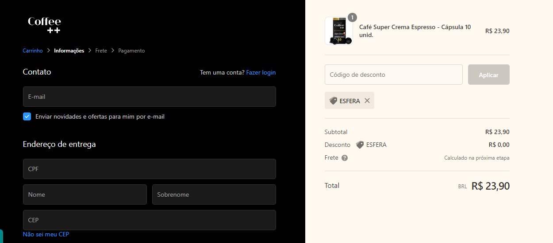Click the ESFERA tag icon in the discount chip

click(x=334, y=101)
